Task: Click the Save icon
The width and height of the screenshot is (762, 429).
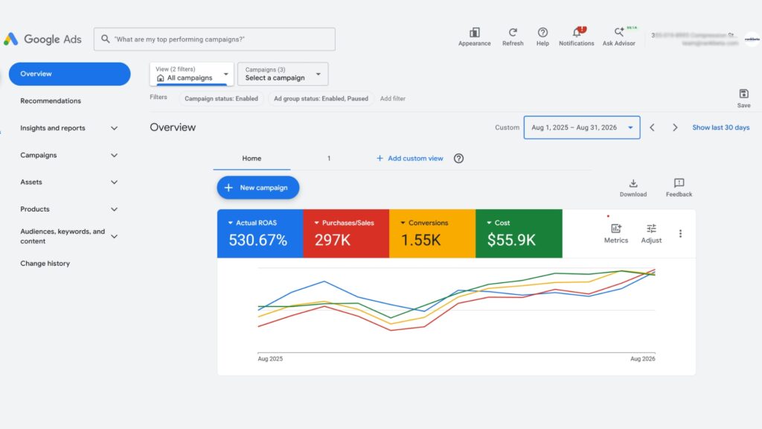Action: coord(743,93)
